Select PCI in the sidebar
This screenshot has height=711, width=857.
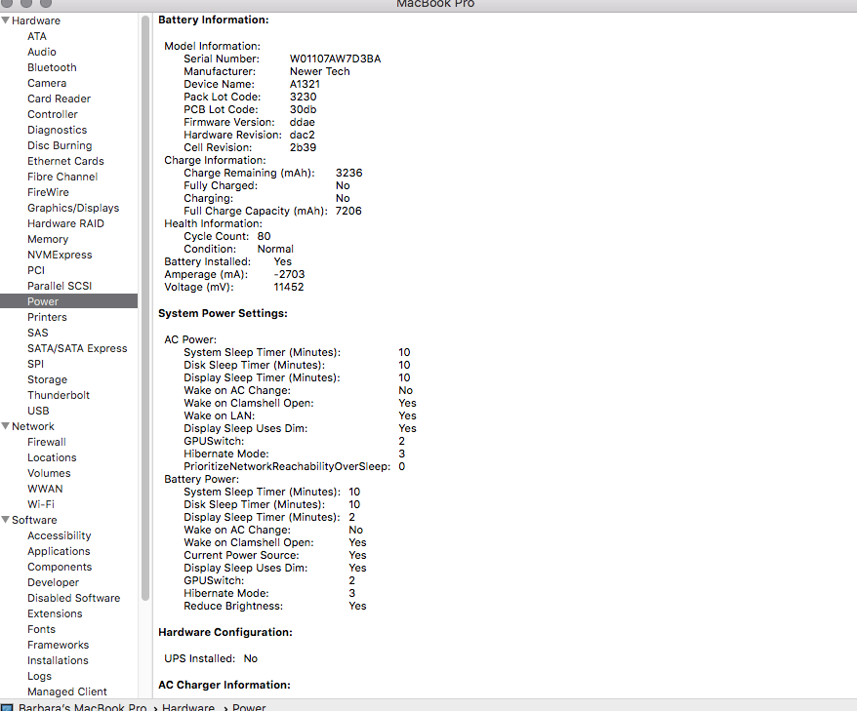36,270
